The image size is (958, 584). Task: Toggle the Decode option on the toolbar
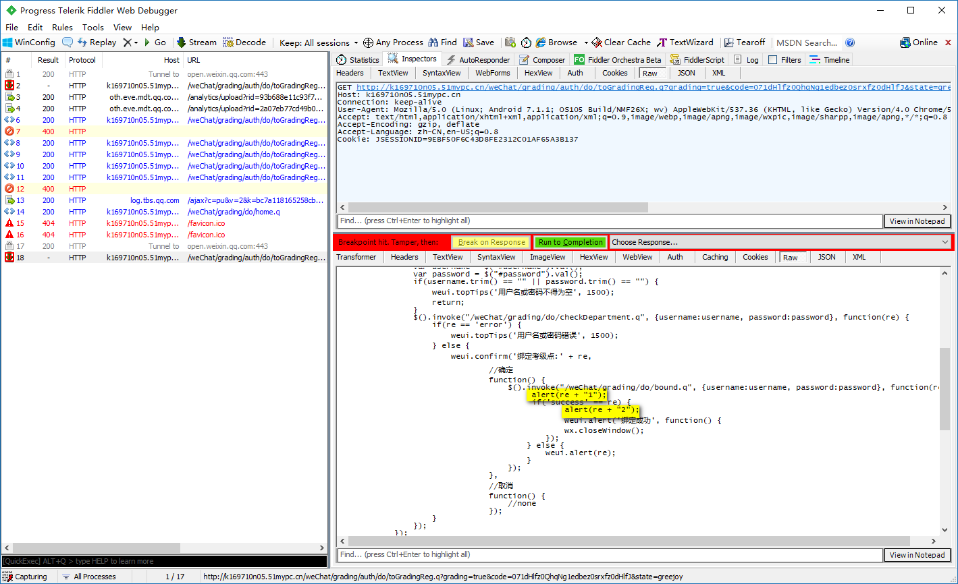pos(244,42)
